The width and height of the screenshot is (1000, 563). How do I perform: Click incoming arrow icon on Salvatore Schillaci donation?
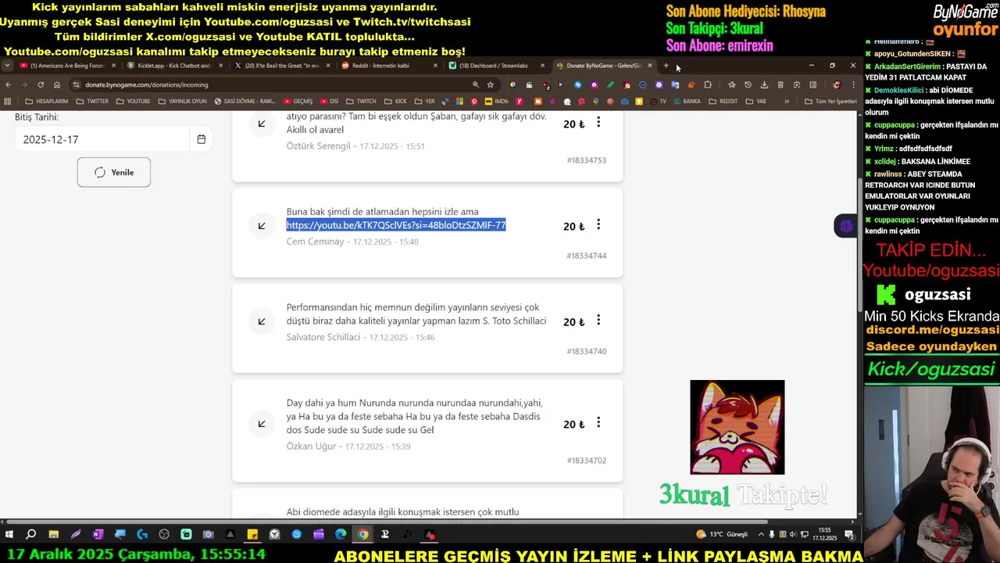tap(262, 321)
